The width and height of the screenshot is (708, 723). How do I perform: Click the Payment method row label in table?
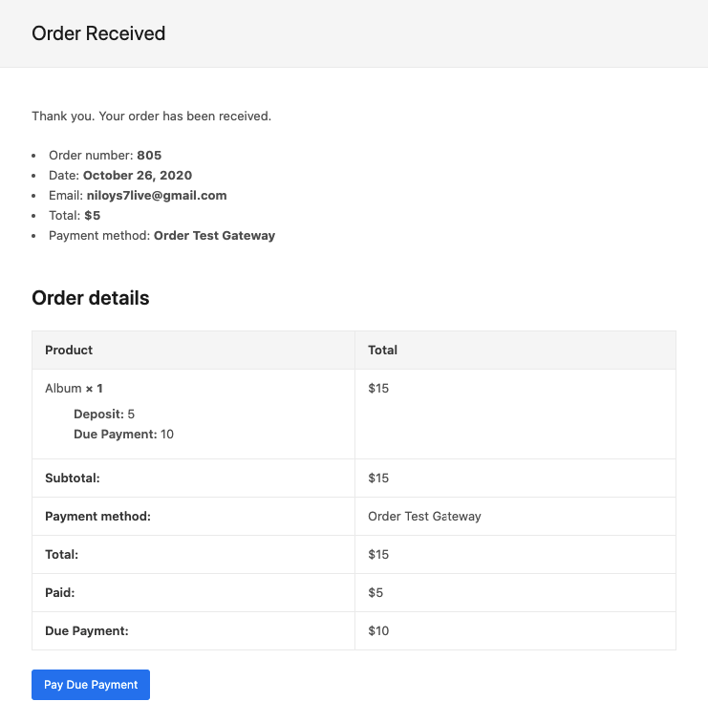click(98, 516)
